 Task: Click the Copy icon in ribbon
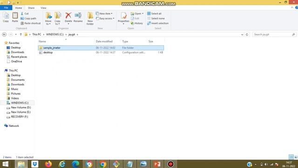pyautogui.click(x=6, y=17)
